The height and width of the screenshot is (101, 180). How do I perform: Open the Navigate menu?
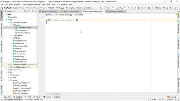point(17,4)
